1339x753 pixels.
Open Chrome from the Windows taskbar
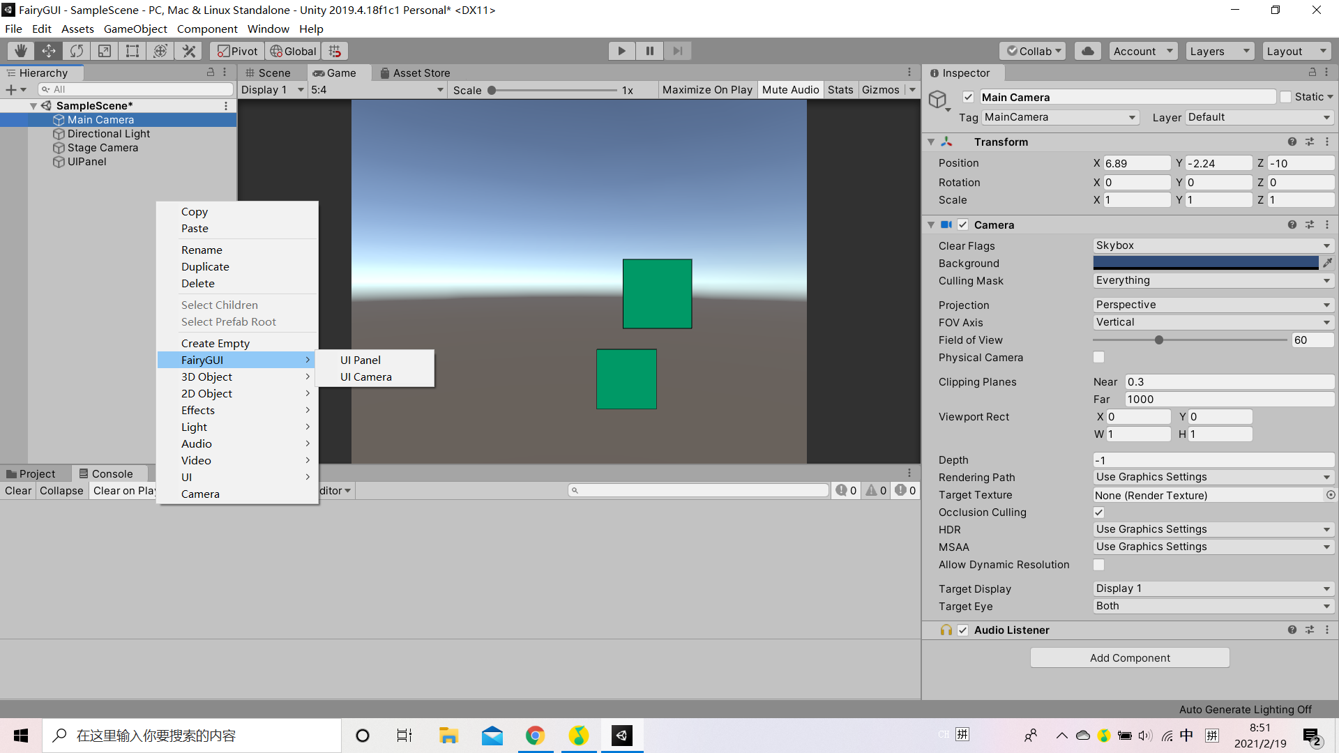[x=535, y=736]
